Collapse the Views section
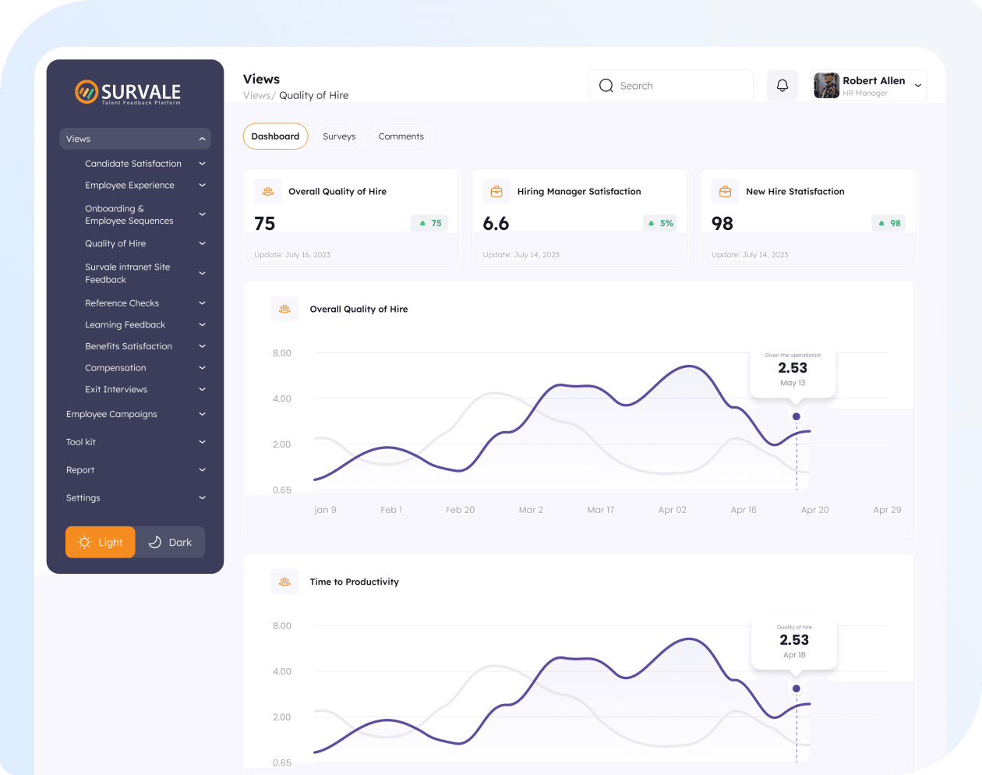 [x=136, y=139]
